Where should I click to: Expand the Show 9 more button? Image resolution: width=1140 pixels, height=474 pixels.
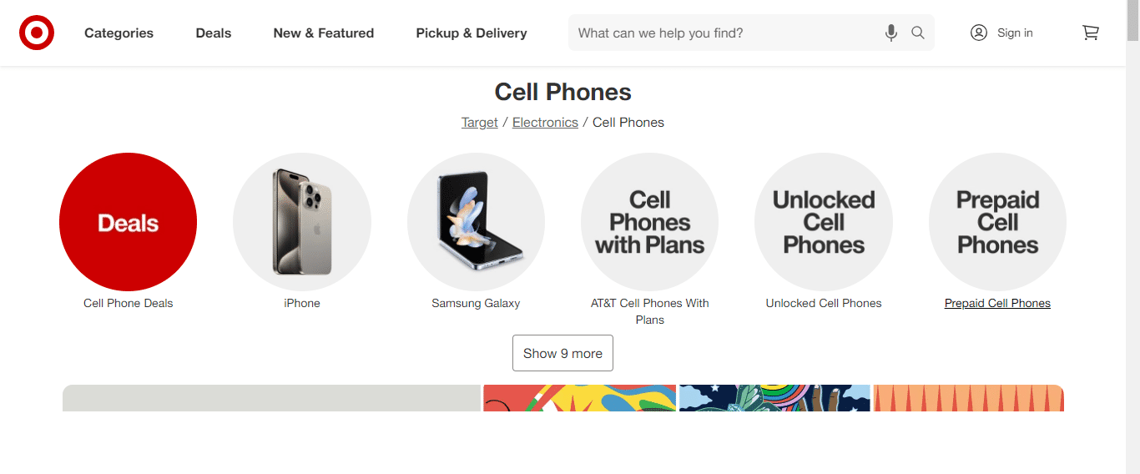(x=562, y=353)
